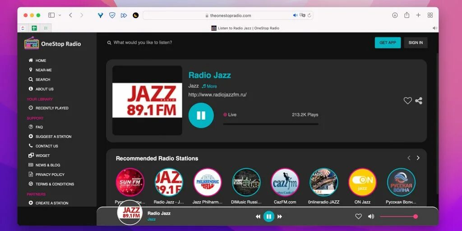Viewport: 462px width, 231px height.
Task: Show previous recommended stations arrow
Action: 409,158
